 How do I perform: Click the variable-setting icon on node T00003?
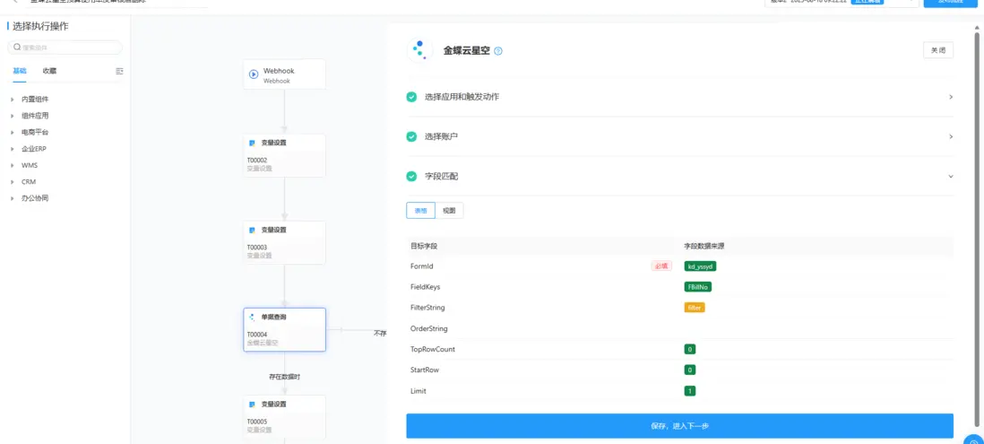pos(253,231)
